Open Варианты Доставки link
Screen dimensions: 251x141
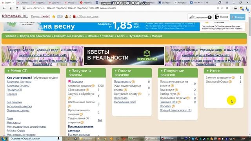[19, 82]
